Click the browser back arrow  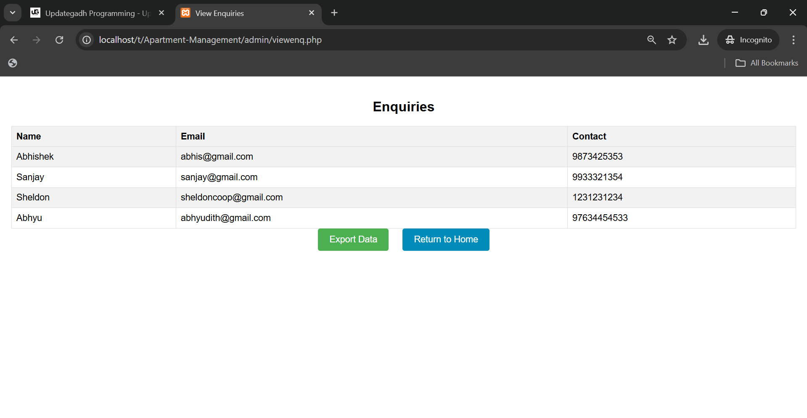pyautogui.click(x=14, y=40)
